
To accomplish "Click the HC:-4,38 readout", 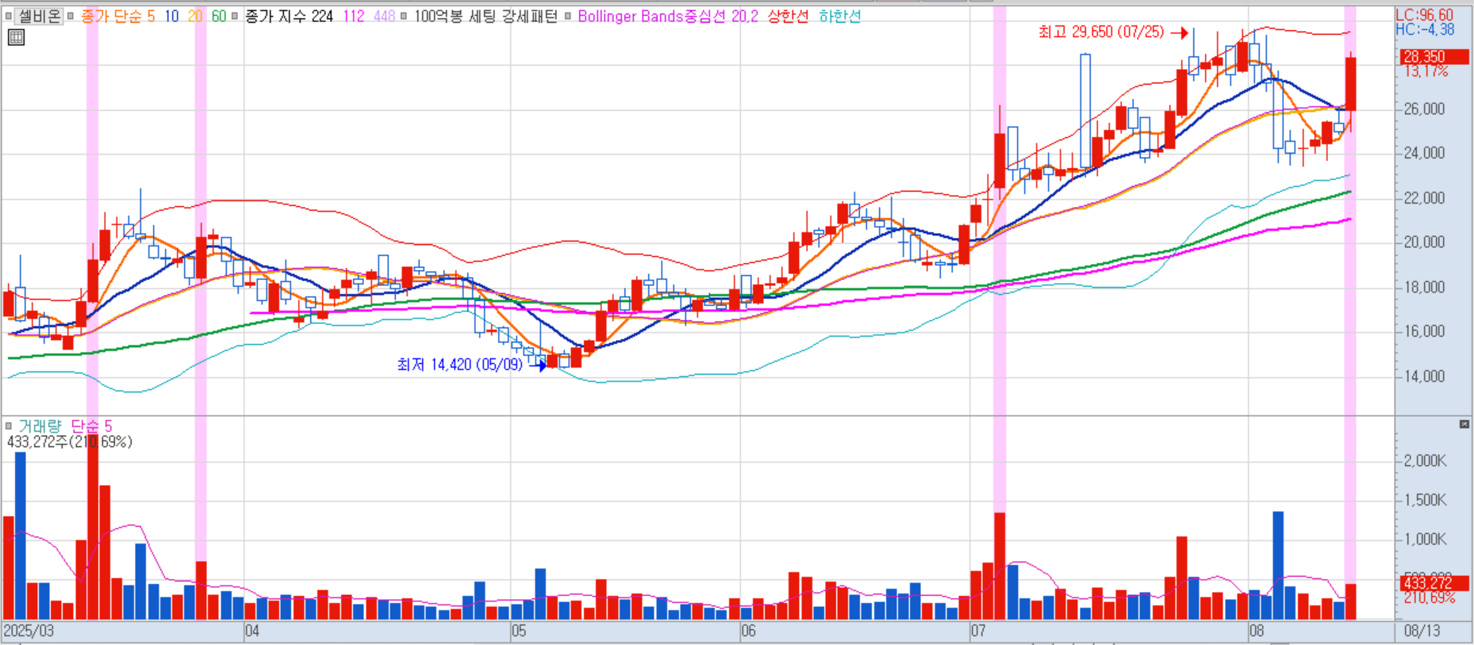I will click(1425, 29).
